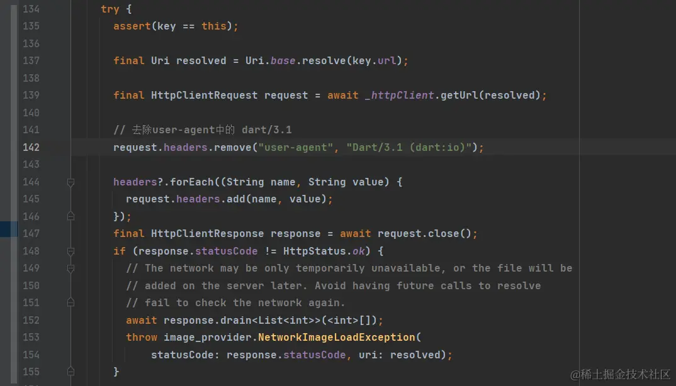Click the HttpClientResponse type name
This screenshot has height=386, width=676.
(x=207, y=233)
